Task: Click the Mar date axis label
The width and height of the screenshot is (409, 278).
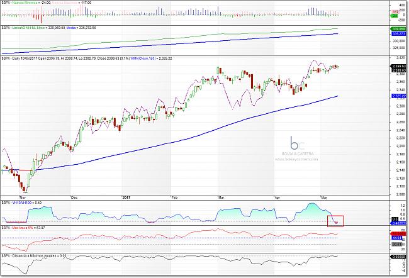Action: (221, 197)
